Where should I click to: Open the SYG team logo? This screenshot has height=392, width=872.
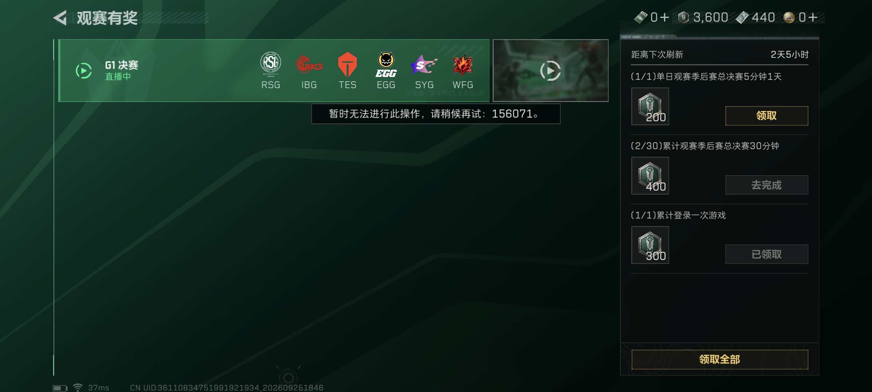point(424,65)
